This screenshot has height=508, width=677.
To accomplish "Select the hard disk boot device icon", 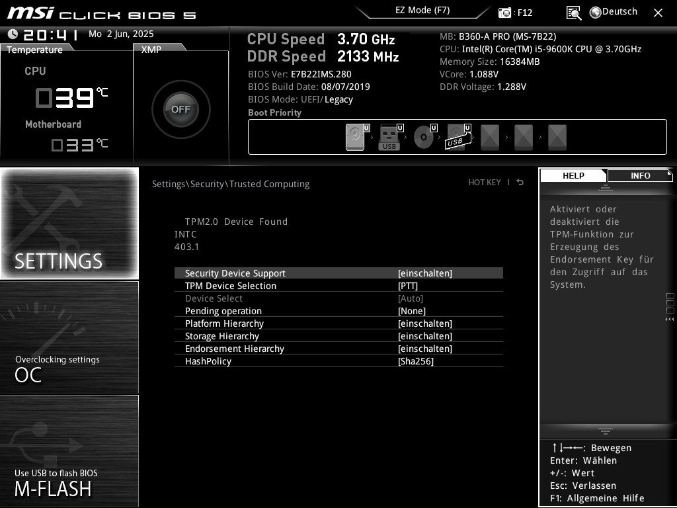I will [355, 137].
